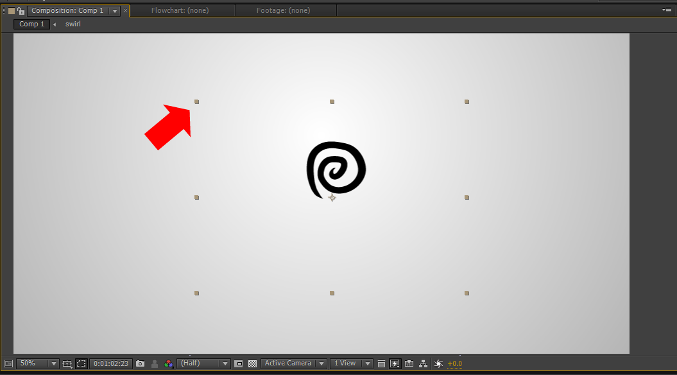The height and width of the screenshot is (375, 677).
Task: Open the panel menu at top right
Action: pos(667,10)
